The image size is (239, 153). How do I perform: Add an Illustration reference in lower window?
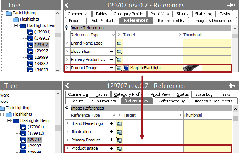(x=111, y=132)
